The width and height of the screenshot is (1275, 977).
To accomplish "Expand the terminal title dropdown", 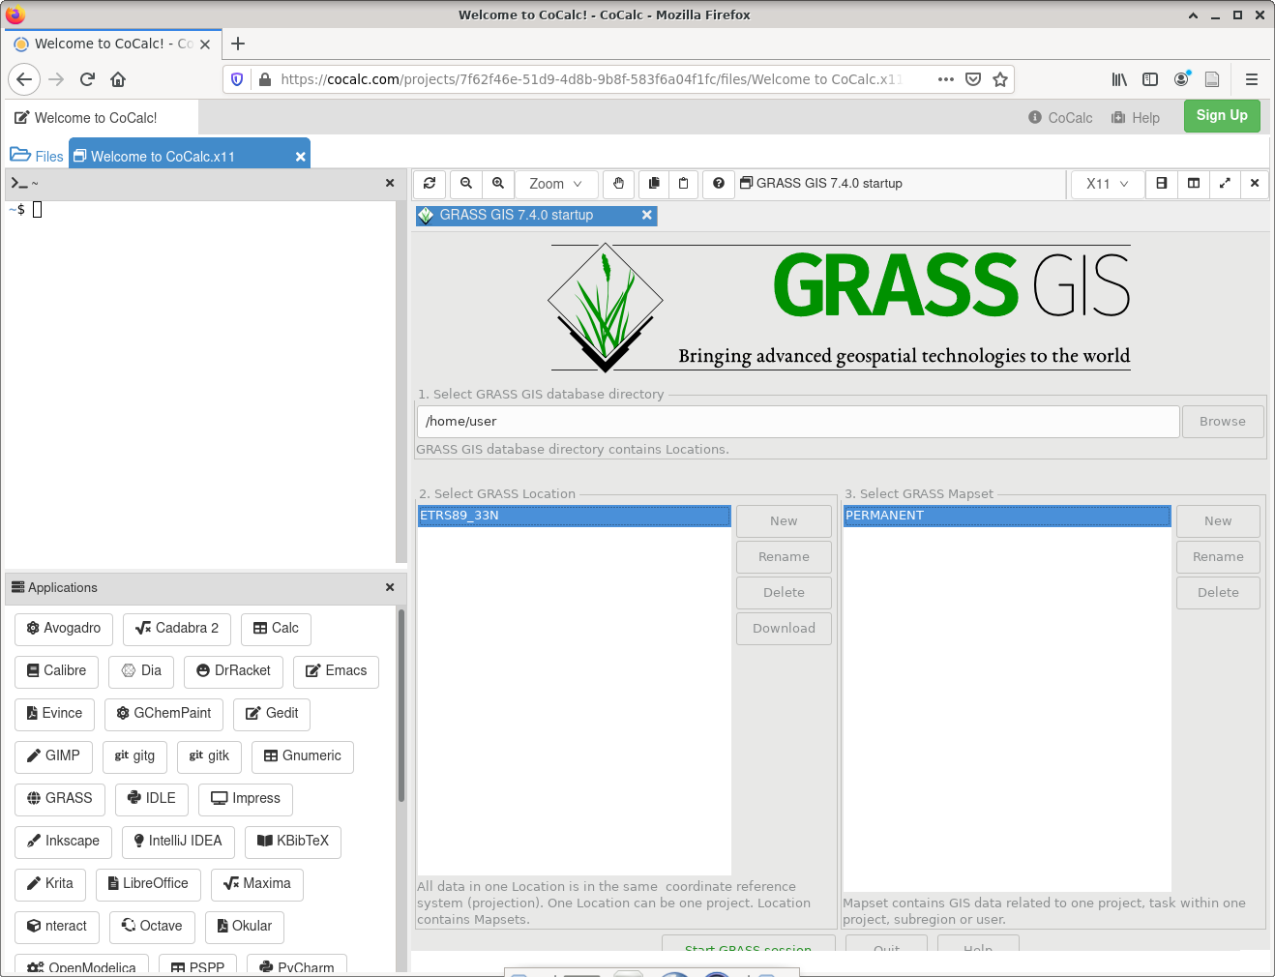I will (24, 183).
